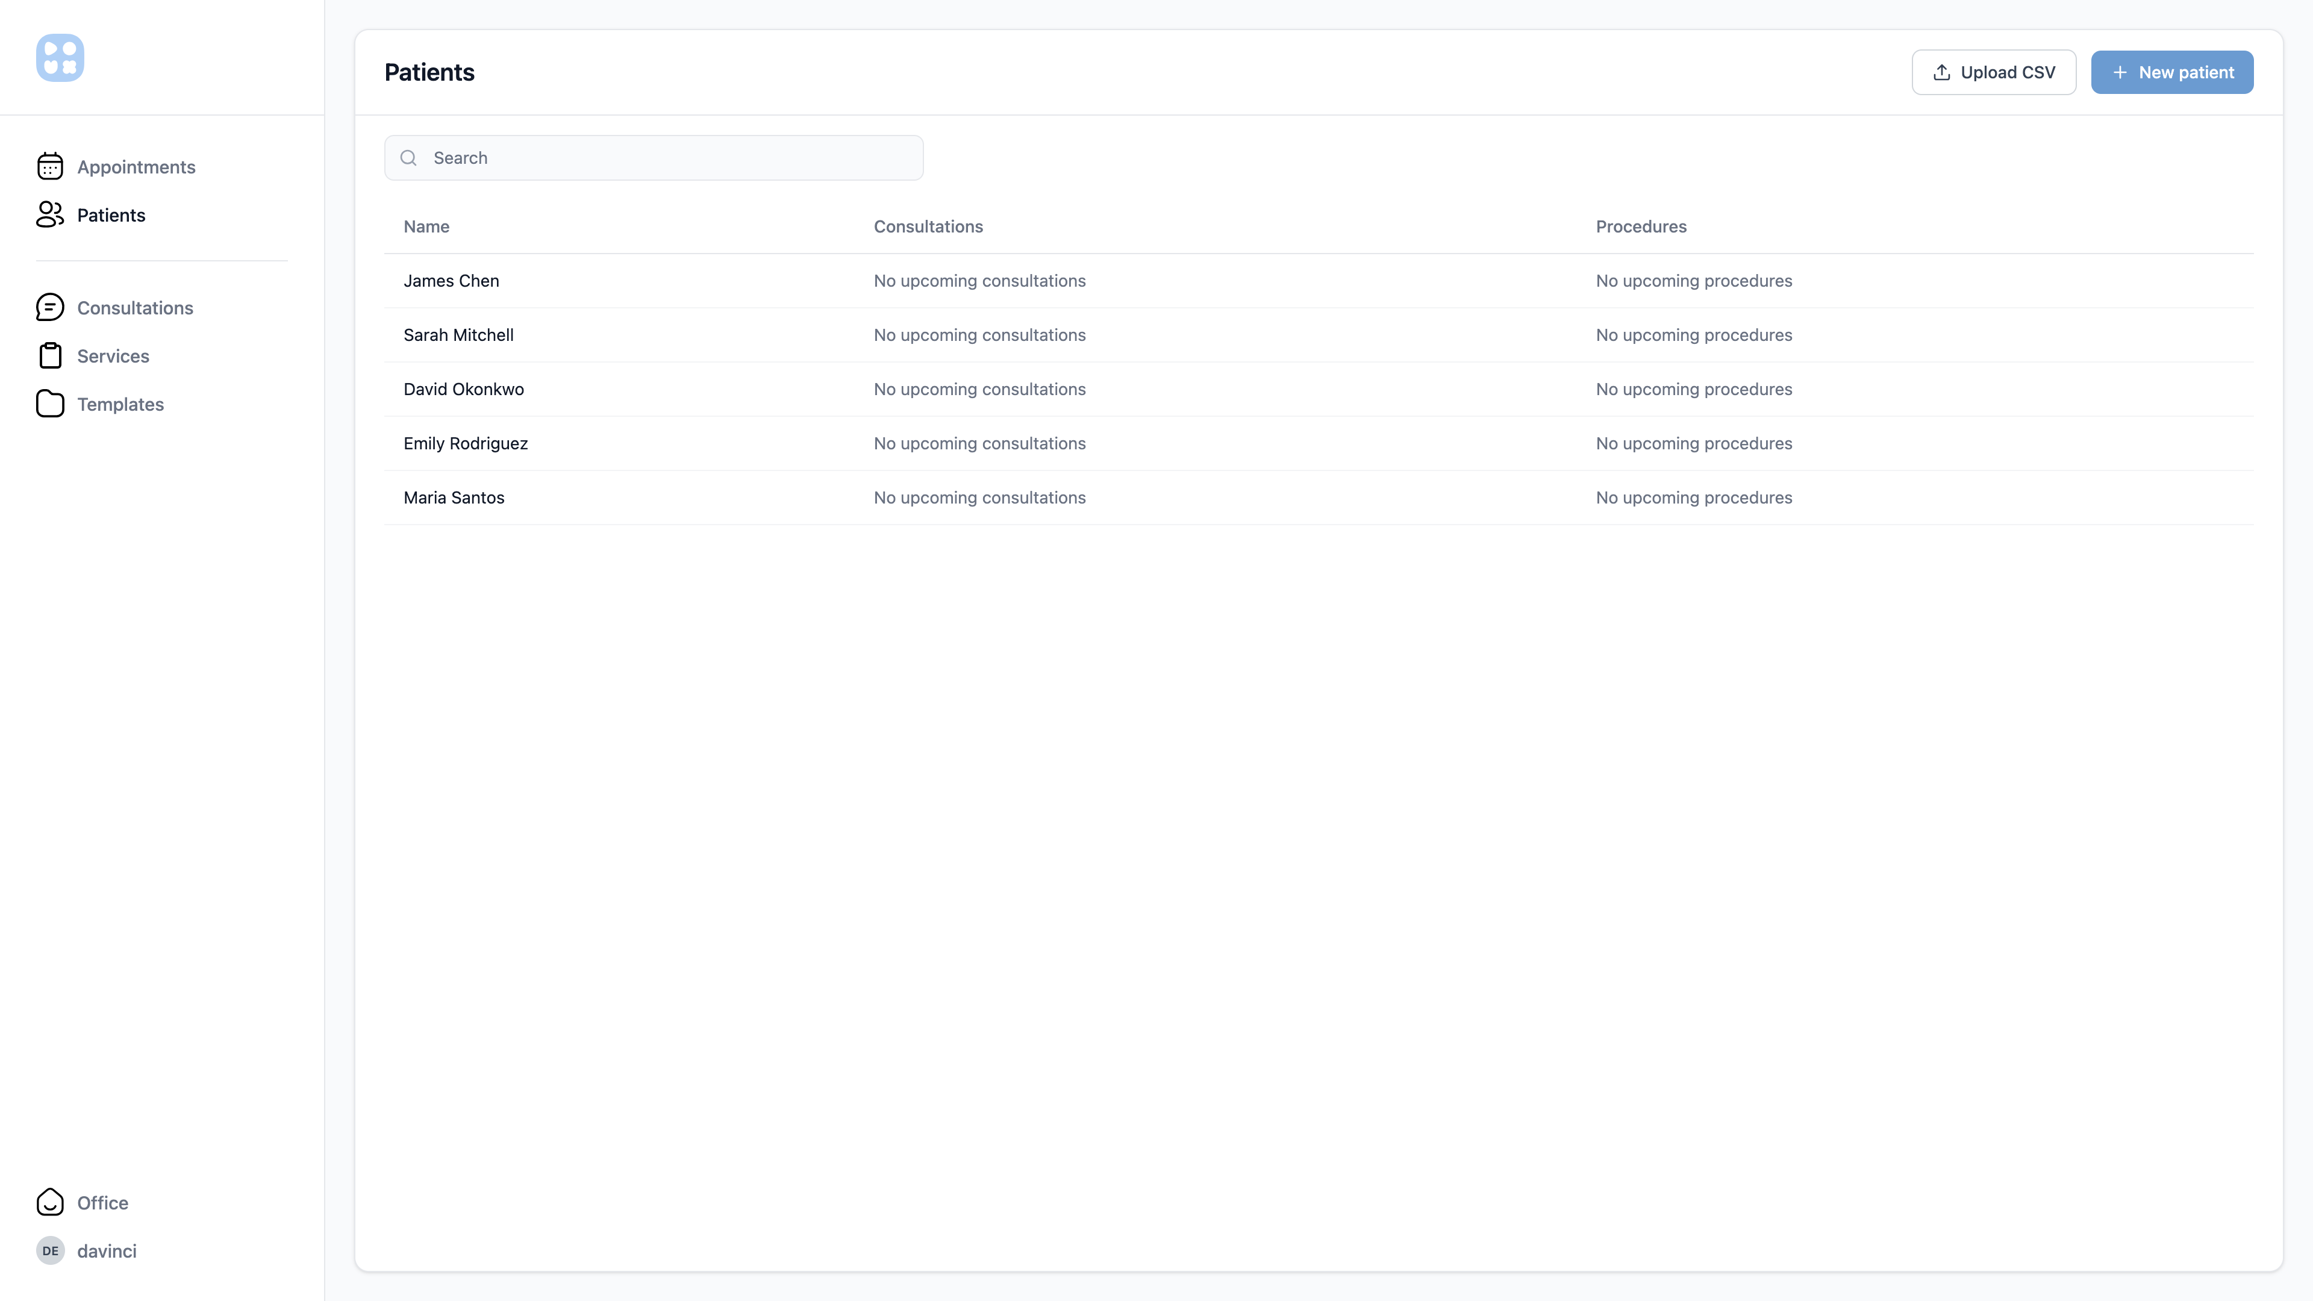Select David Okonkwo in the list
The image size is (2313, 1301).
[x=463, y=388]
